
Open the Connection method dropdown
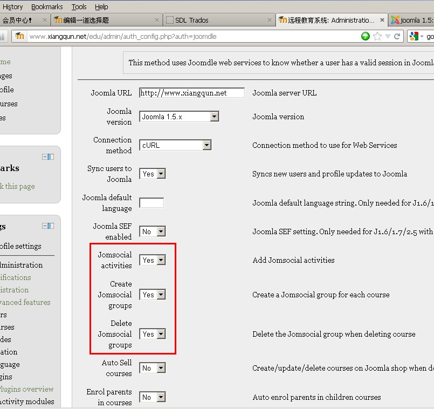pos(206,145)
